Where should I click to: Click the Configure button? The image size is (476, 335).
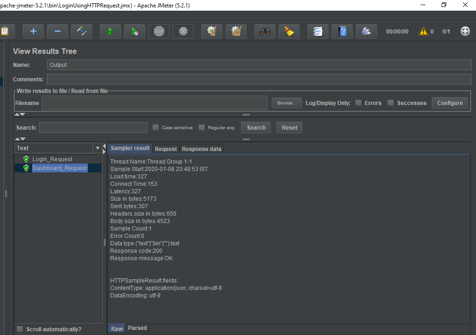tap(449, 103)
